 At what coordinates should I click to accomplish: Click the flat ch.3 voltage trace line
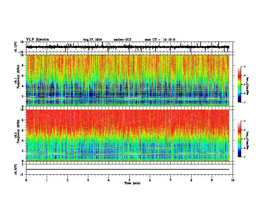pos(128,169)
